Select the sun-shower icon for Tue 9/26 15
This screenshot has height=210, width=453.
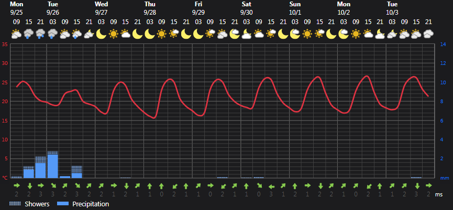click(x=77, y=34)
